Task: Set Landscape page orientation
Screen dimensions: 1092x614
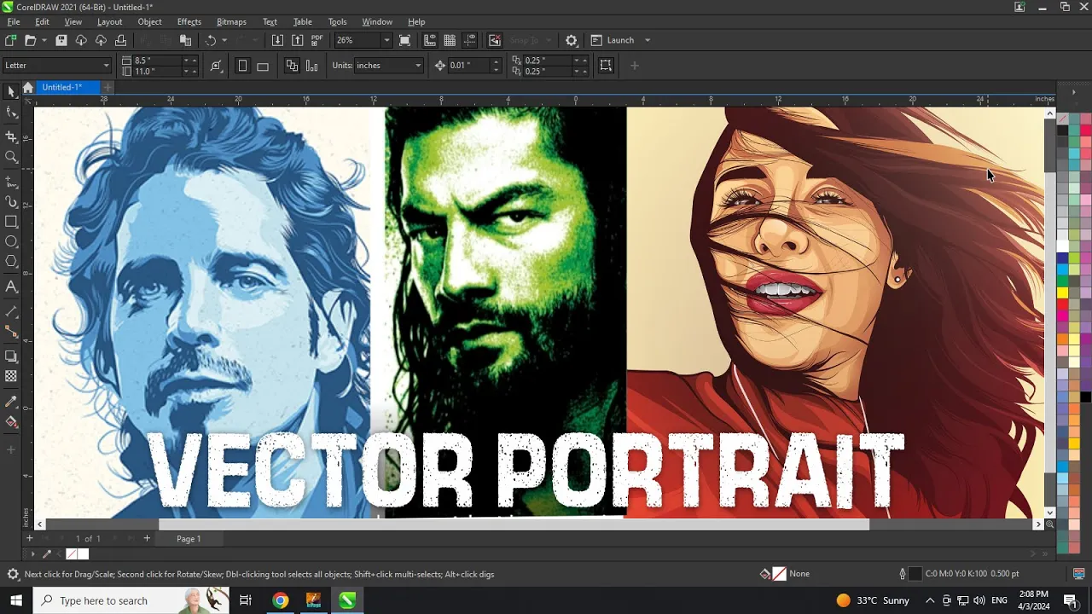Action: point(263,66)
